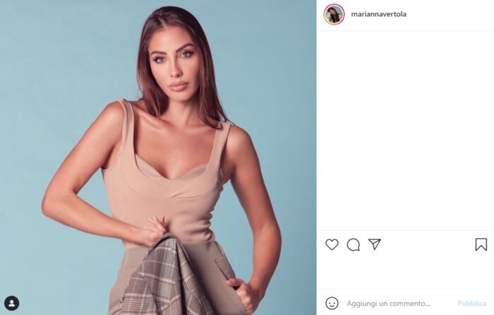This screenshot has width=494, height=315.
Task: Open the emoji picker smiley icon
Action: [332, 303]
